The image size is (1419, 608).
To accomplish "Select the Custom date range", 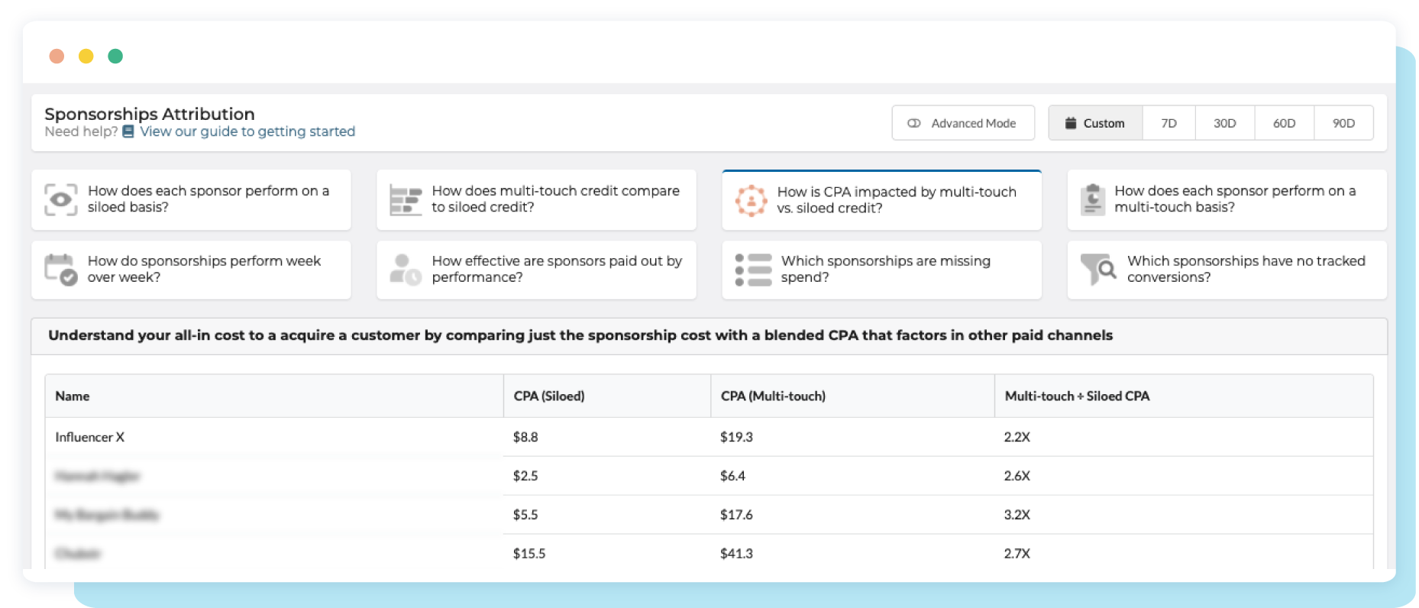I will [x=1095, y=123].
